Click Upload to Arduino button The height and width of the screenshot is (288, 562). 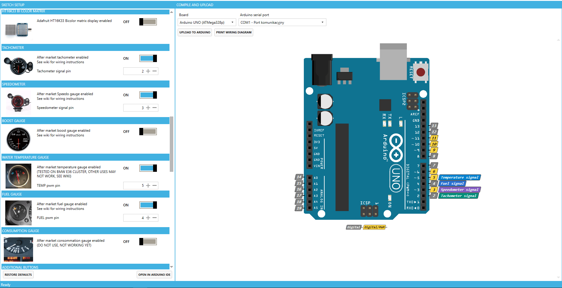pos(195,32)
